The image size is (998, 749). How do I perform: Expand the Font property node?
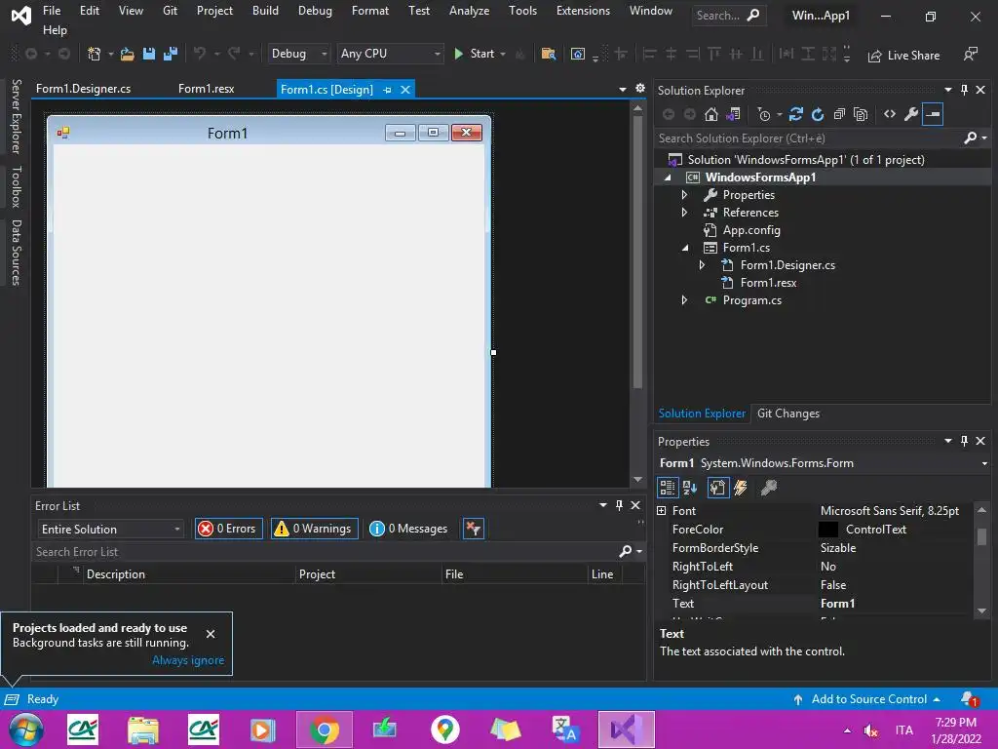point(662,511)
